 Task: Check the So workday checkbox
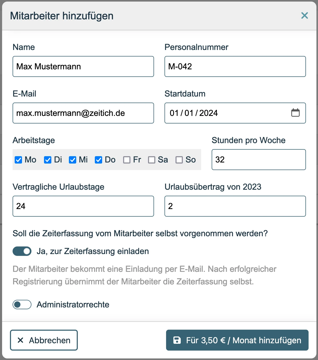pos(179,160)
